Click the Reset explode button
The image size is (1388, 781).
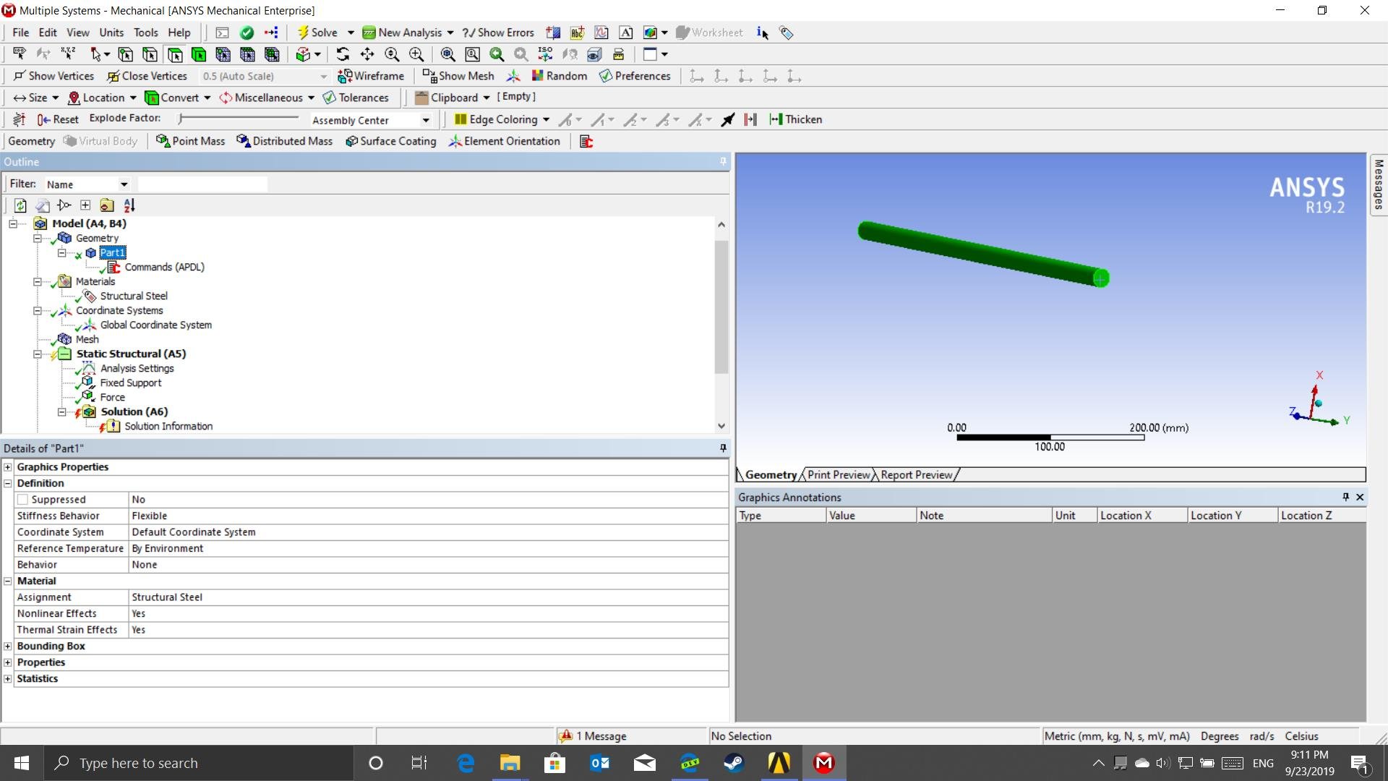coord(58,119)
